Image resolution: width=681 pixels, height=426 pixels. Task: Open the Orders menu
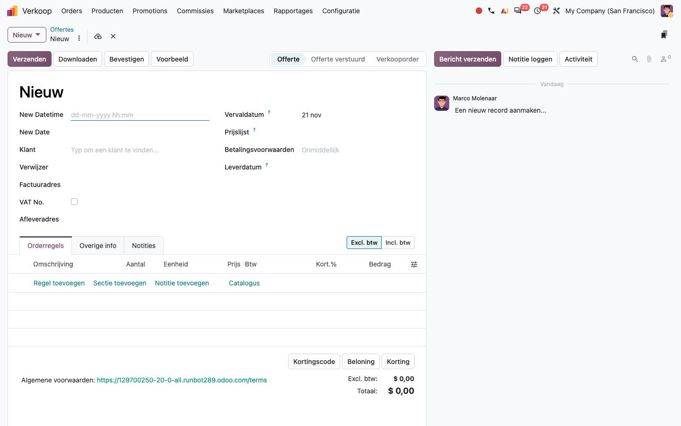pos(71,11)
